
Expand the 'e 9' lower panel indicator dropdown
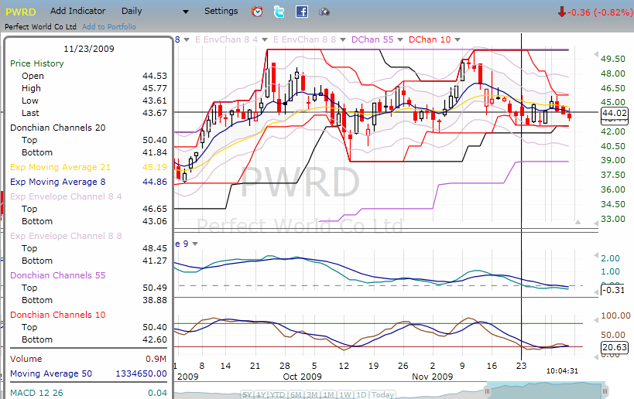pyautogui.click(x=195, y=244)
